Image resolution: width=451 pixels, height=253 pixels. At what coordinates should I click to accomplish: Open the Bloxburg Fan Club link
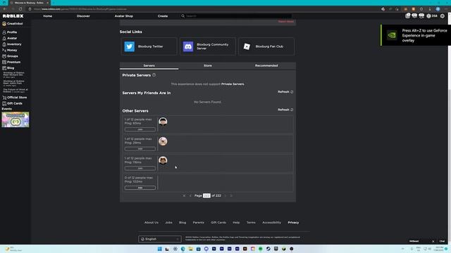[x=266, y=46]
